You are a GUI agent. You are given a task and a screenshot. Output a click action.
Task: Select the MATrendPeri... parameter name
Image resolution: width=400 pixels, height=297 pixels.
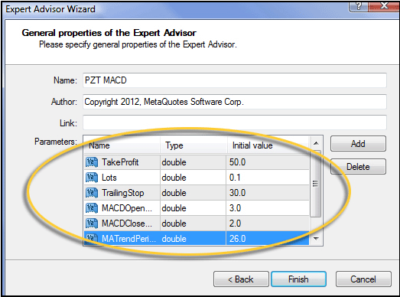(128, 239)
